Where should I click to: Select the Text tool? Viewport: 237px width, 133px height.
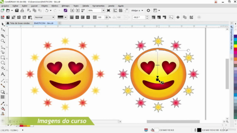3,74
